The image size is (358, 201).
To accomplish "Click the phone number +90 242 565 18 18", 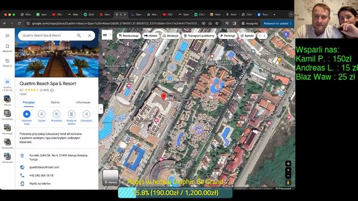I will point(41,175).
